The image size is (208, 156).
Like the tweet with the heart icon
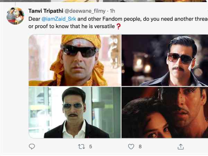pyautogui.click(x=131, y=147)
